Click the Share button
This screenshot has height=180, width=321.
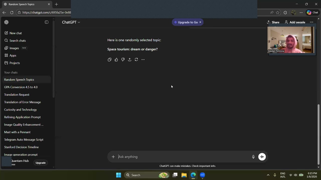273,22
